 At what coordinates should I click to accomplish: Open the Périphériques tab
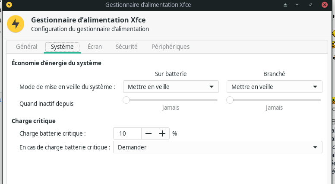pos(171,47)
